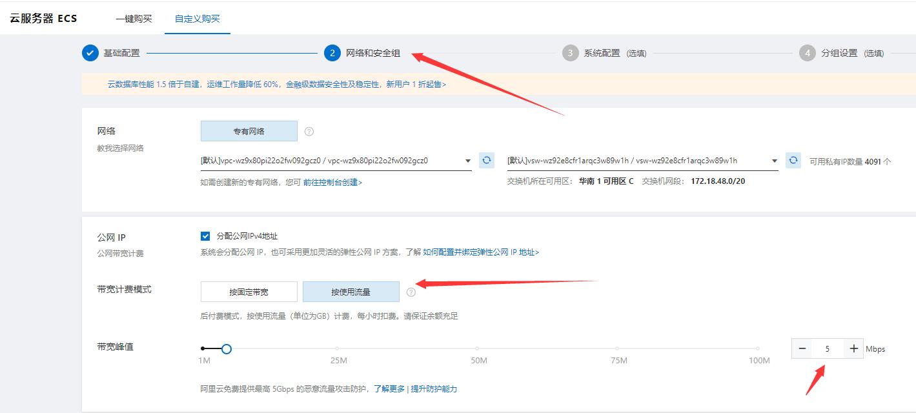Image resolution: width=916 pixels, height=413 pixels.
Task: Click the step 3 系统配置 circle
Action: tap(570, 53)
